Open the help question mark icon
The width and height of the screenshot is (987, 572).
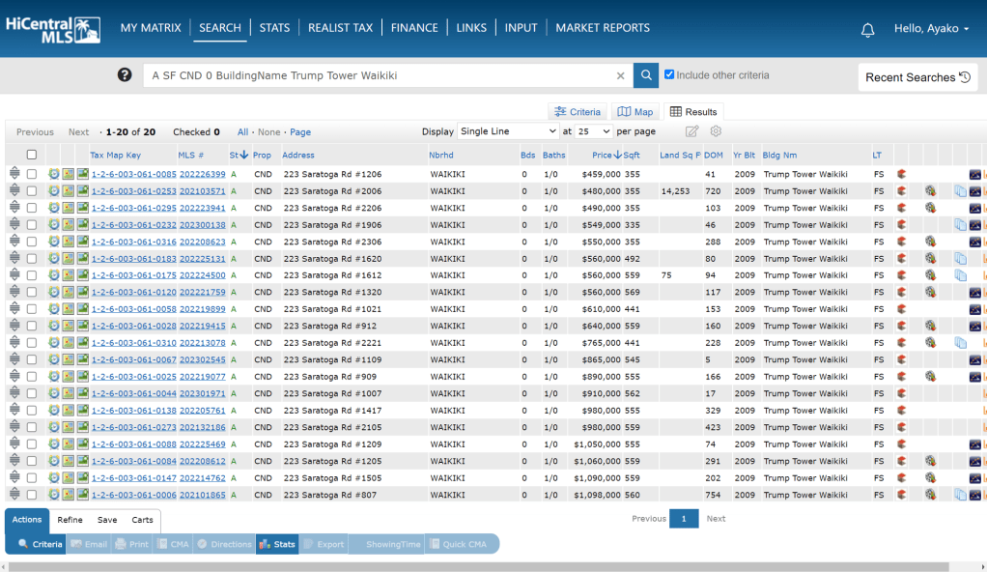point(125,75)
